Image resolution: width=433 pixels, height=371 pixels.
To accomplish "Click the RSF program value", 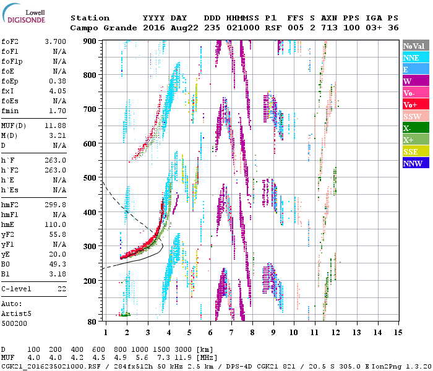I will click(x=273, y=28).
